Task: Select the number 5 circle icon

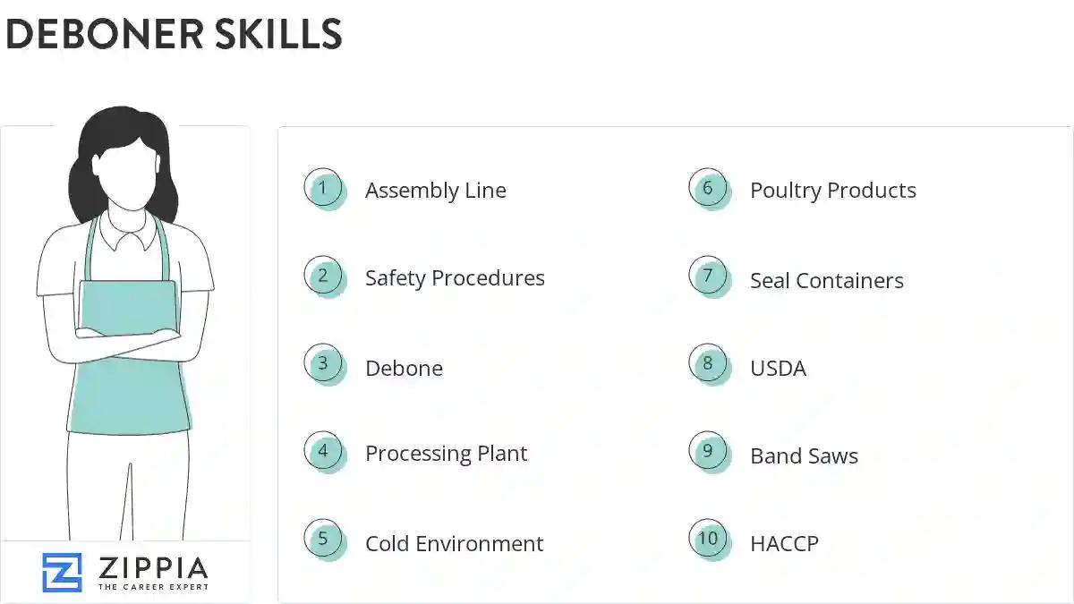Action: [x=324, y=540]
